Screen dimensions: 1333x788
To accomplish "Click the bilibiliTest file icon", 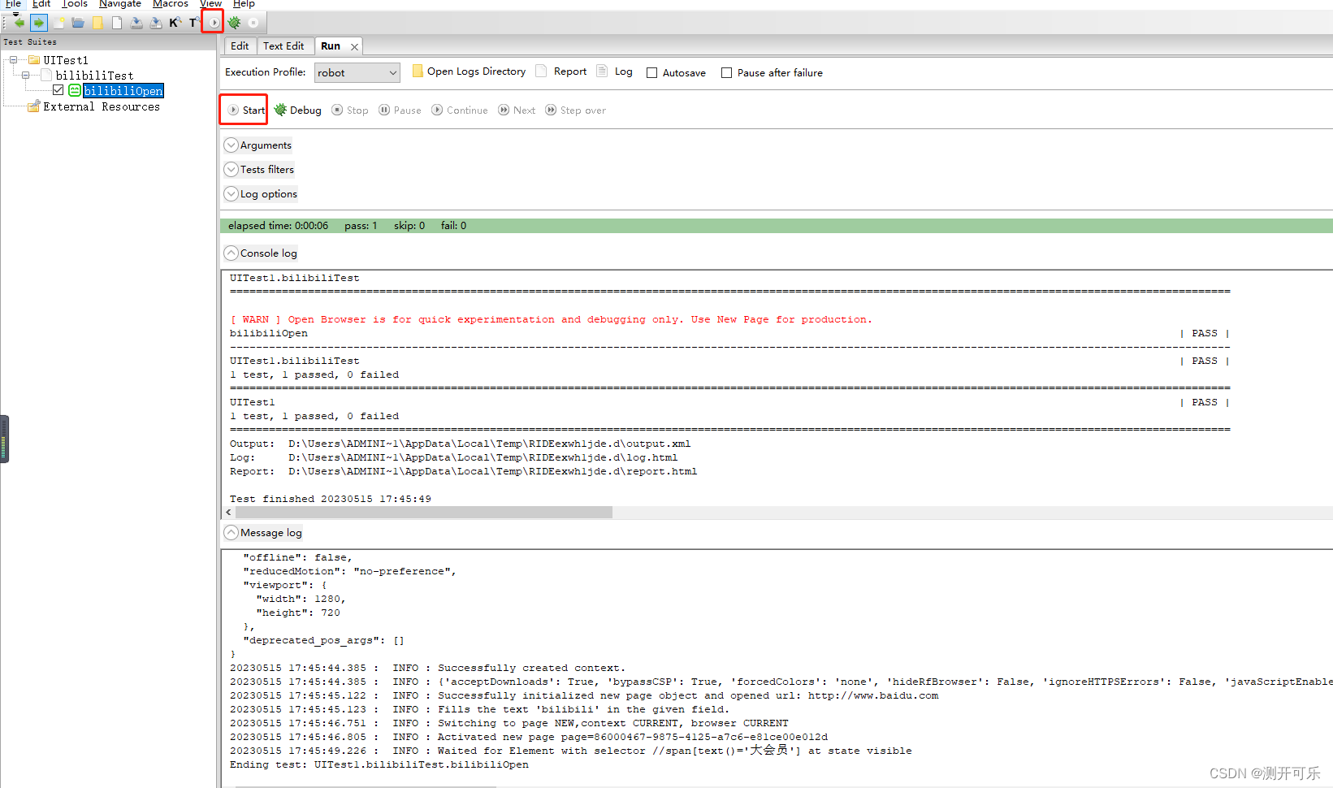I will tap(47, 75).
